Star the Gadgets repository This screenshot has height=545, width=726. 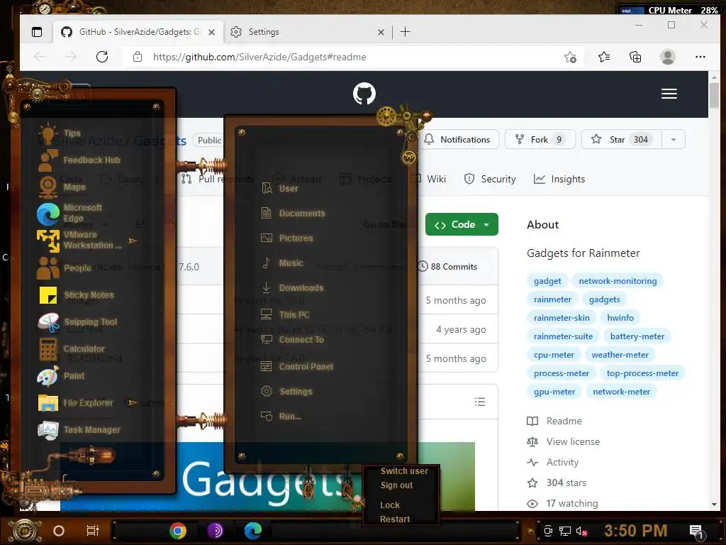coord(621,140)
